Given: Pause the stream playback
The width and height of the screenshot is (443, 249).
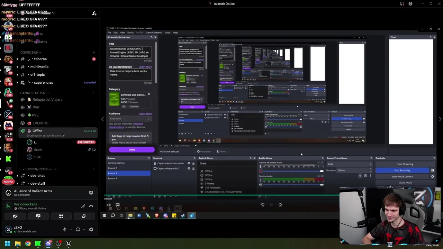Looking at the screenshot, I should [271, 205].
